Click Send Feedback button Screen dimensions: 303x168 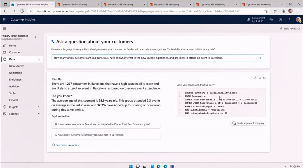pos(290,28)
